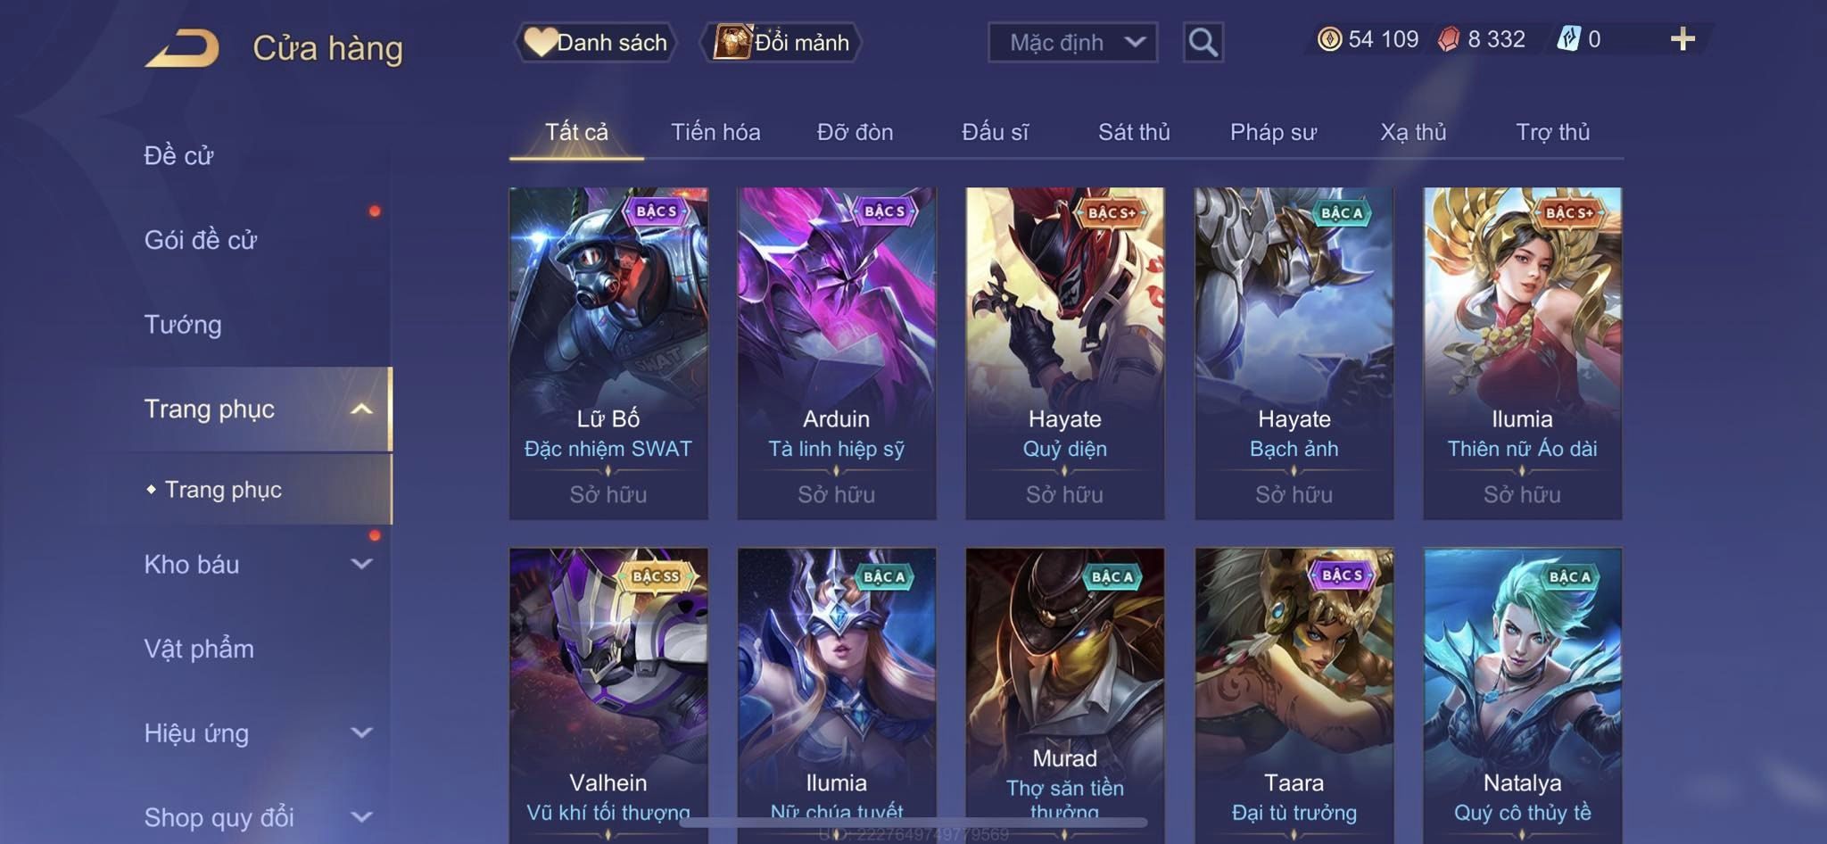Open the Mặc định sort dropdown
The width and height of the screenshot is (1827, 844).
[1072, 42]
